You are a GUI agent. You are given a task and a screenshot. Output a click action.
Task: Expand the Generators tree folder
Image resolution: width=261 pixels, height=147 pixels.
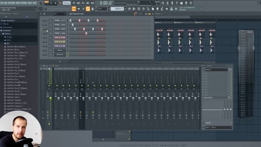[x=6, y=27]
